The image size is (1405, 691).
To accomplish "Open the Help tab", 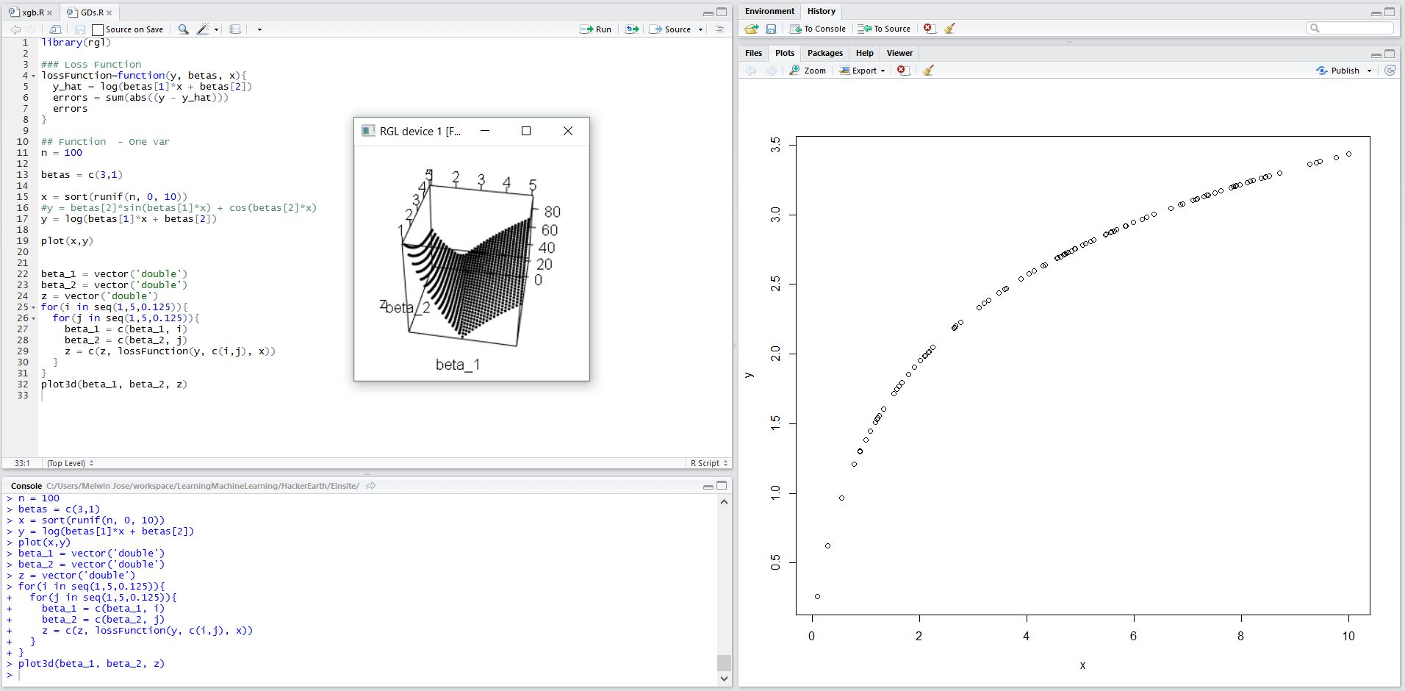I will [865, 53].
